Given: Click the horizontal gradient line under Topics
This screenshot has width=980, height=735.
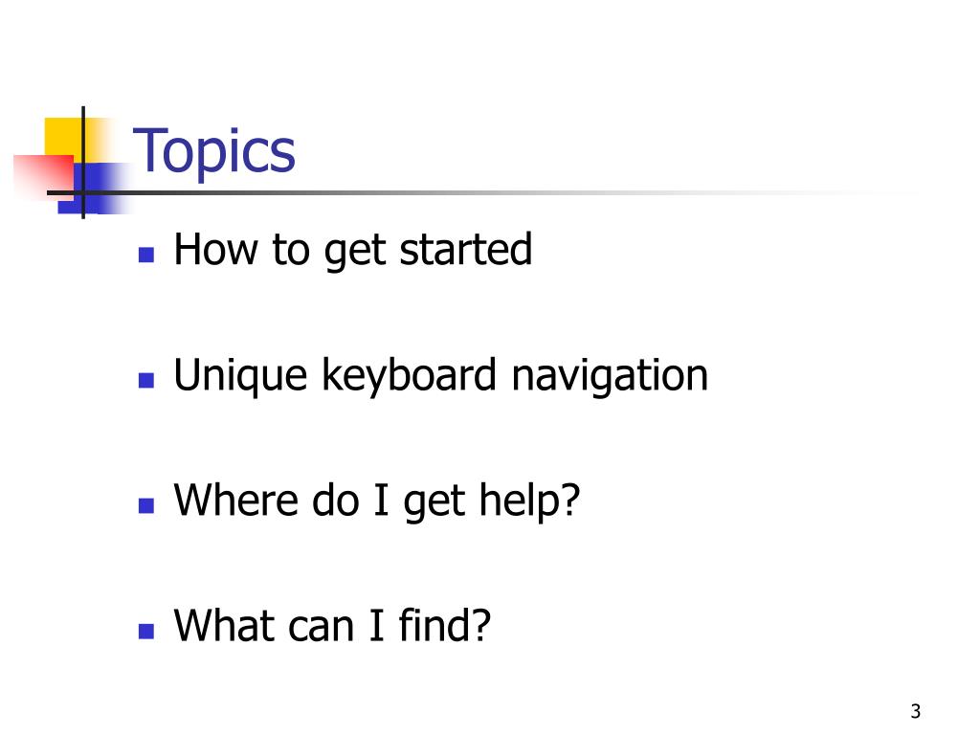Looking at the screenshot, I should click(481, 192).
